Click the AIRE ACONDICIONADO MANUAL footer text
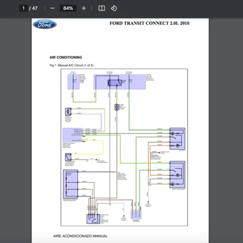Image resolution: width=243 pixels, height=243 pixels. (81, 236)
